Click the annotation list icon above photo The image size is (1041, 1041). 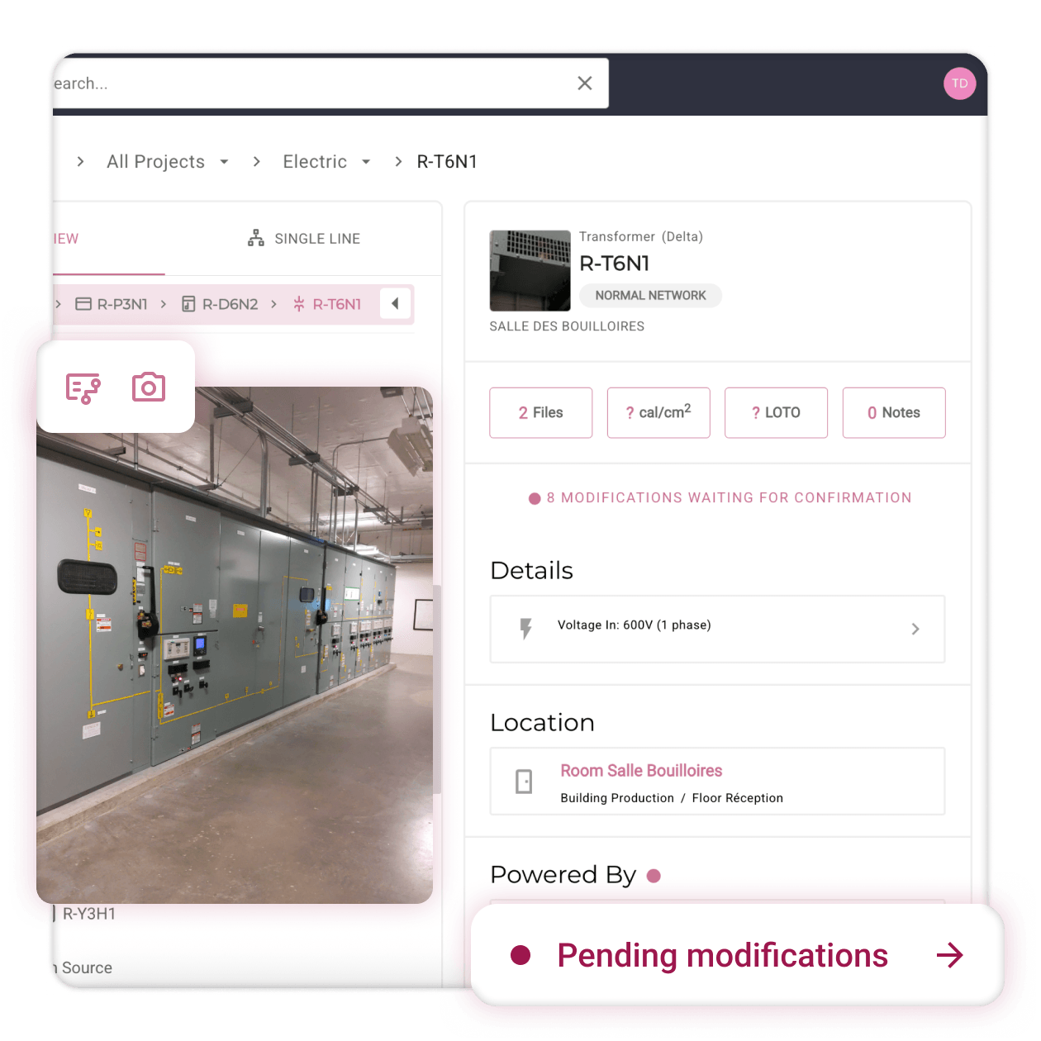click(83, 387)
